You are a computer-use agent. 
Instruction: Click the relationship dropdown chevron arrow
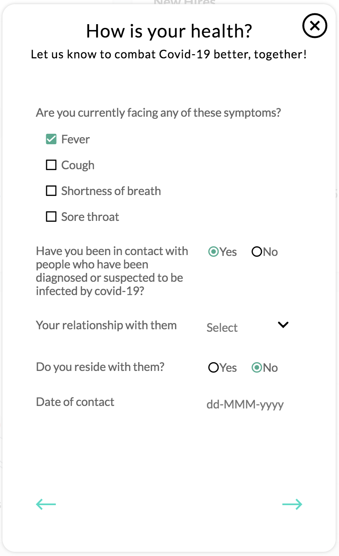[283, 325]
